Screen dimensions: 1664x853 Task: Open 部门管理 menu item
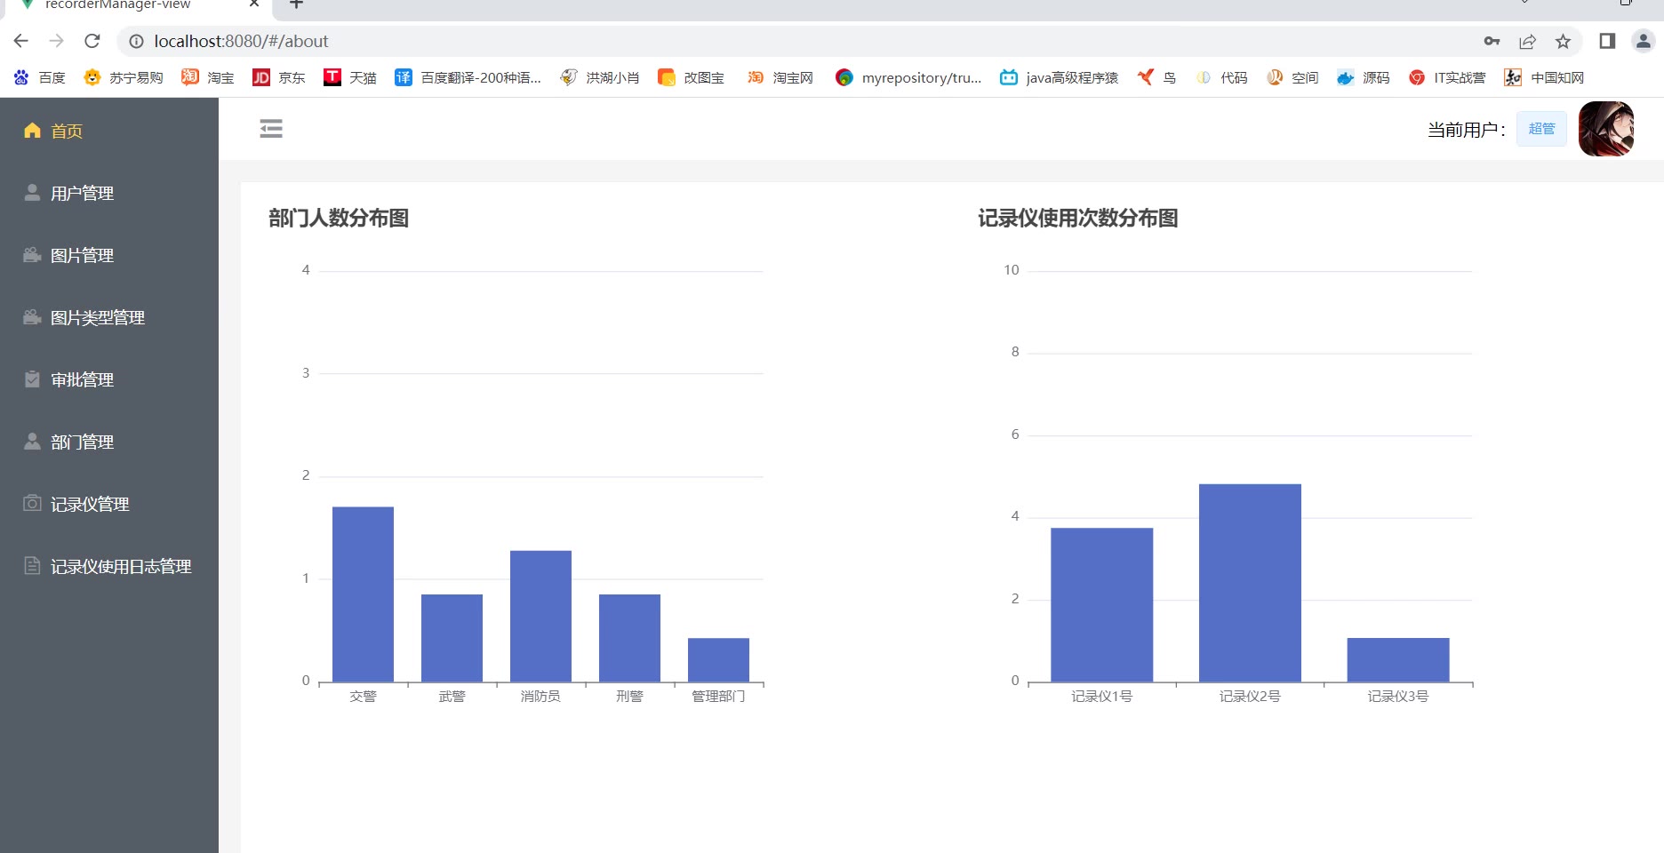coord(109,442)
